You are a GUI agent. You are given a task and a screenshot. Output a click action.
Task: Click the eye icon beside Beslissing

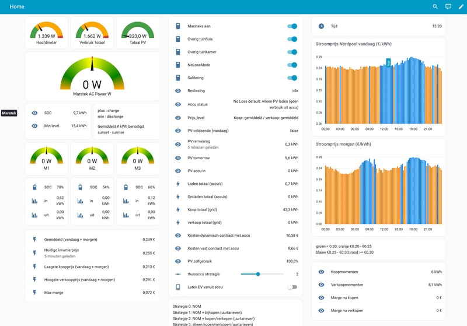click(178, 91)
